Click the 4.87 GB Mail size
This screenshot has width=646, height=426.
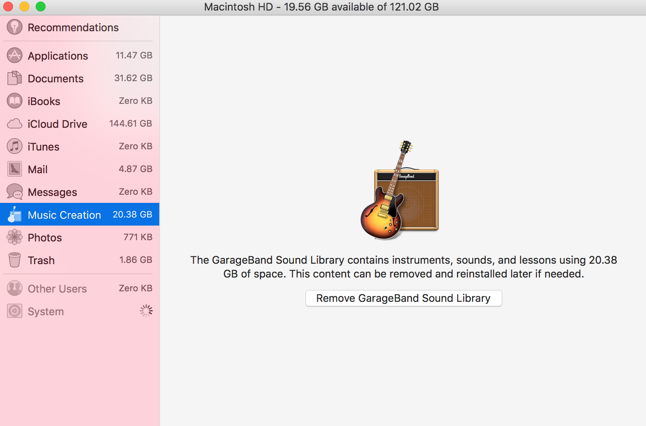click(136, 169)
